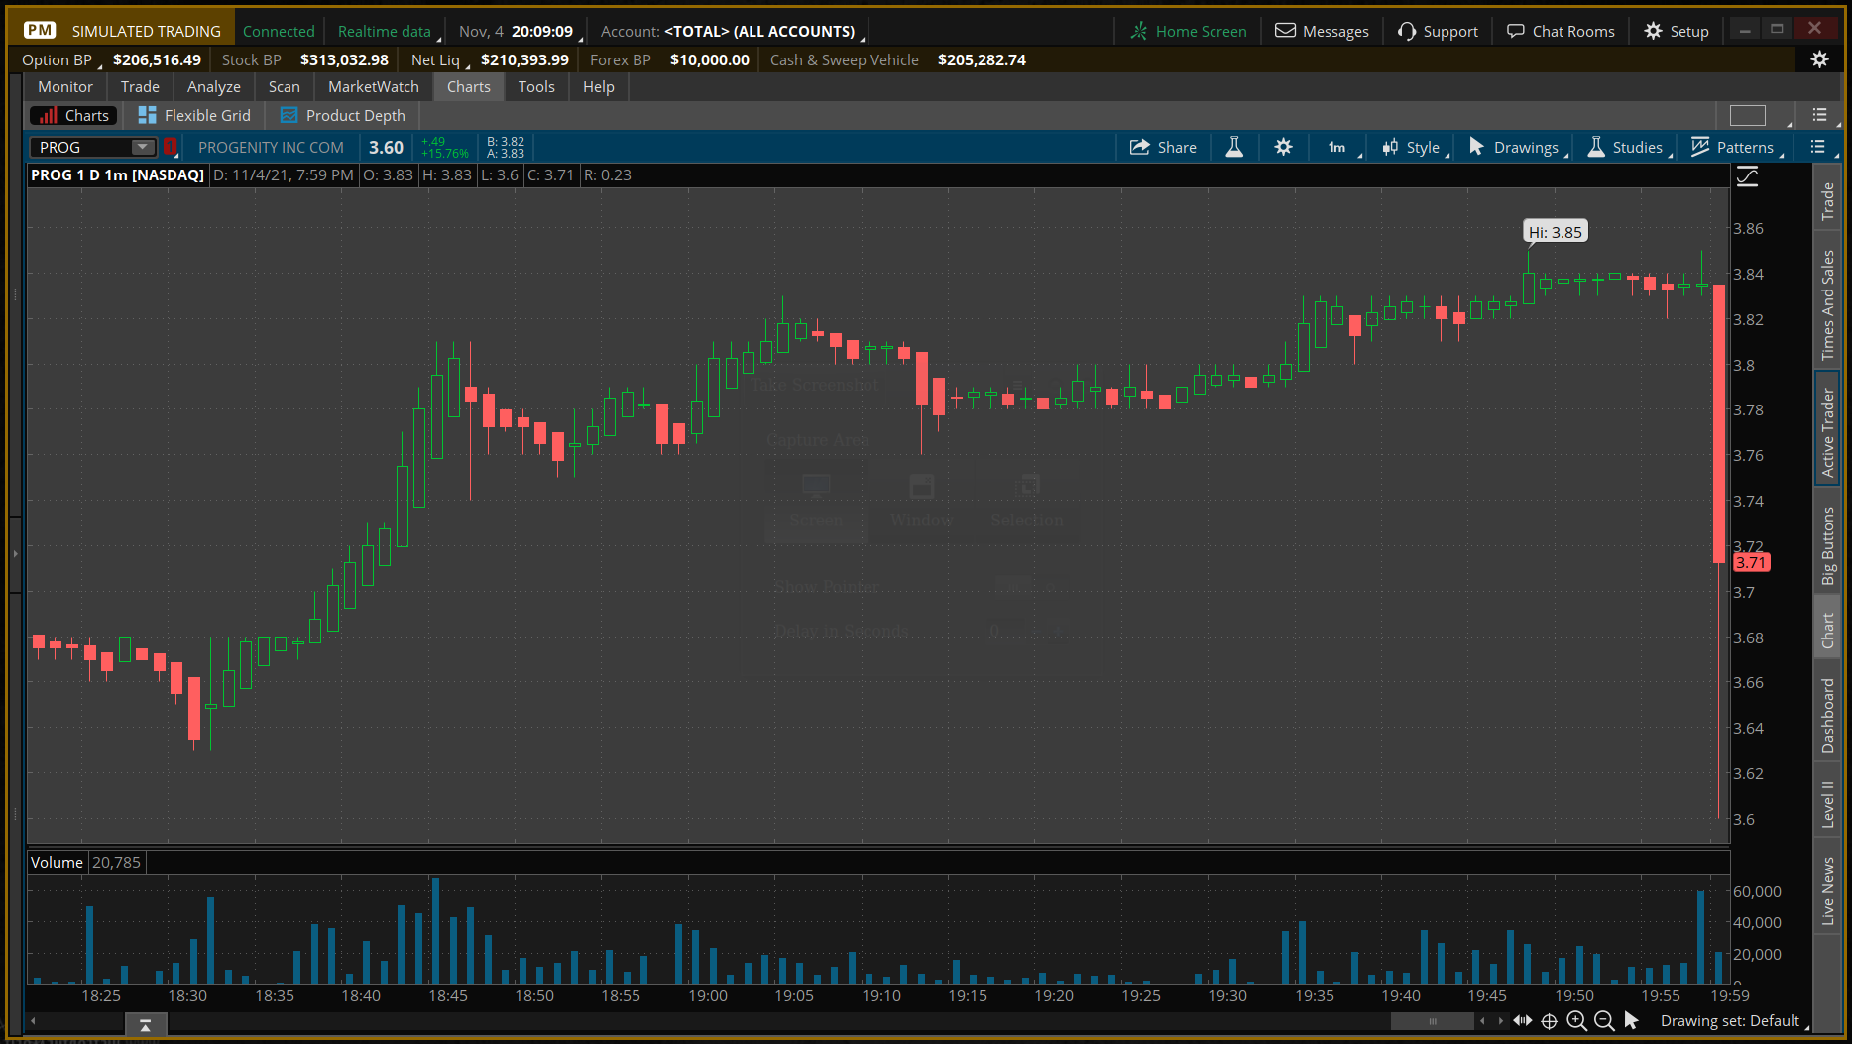
Task: Expand the left sidebar collapse arrow
Action: pyautogui.click(x=15, y=553)
